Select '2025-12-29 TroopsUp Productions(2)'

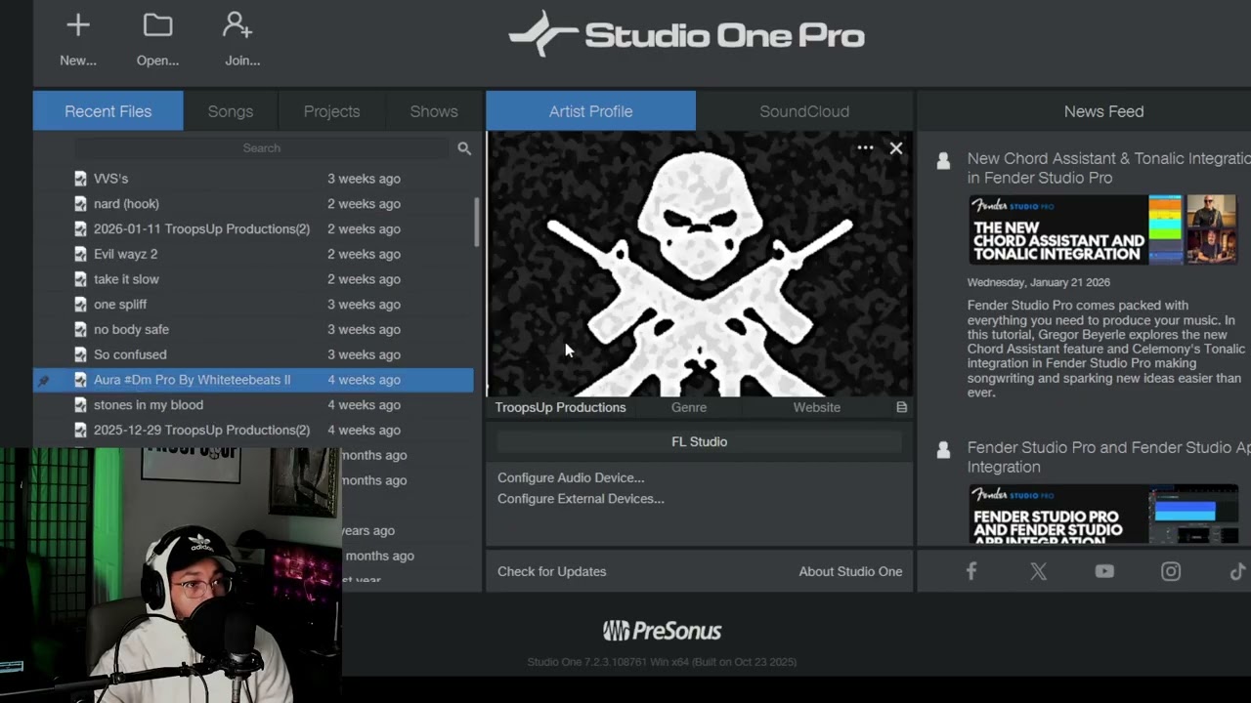tap(201, 431)
